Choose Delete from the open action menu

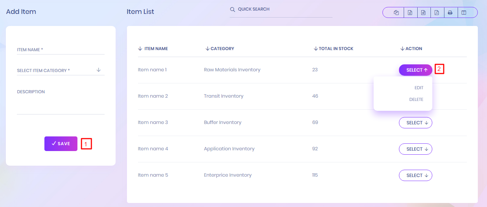click(x=416, y=99)
